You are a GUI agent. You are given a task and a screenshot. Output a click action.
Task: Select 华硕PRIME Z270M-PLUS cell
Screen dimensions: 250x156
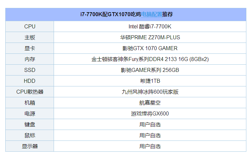click(x=150, y=38)
